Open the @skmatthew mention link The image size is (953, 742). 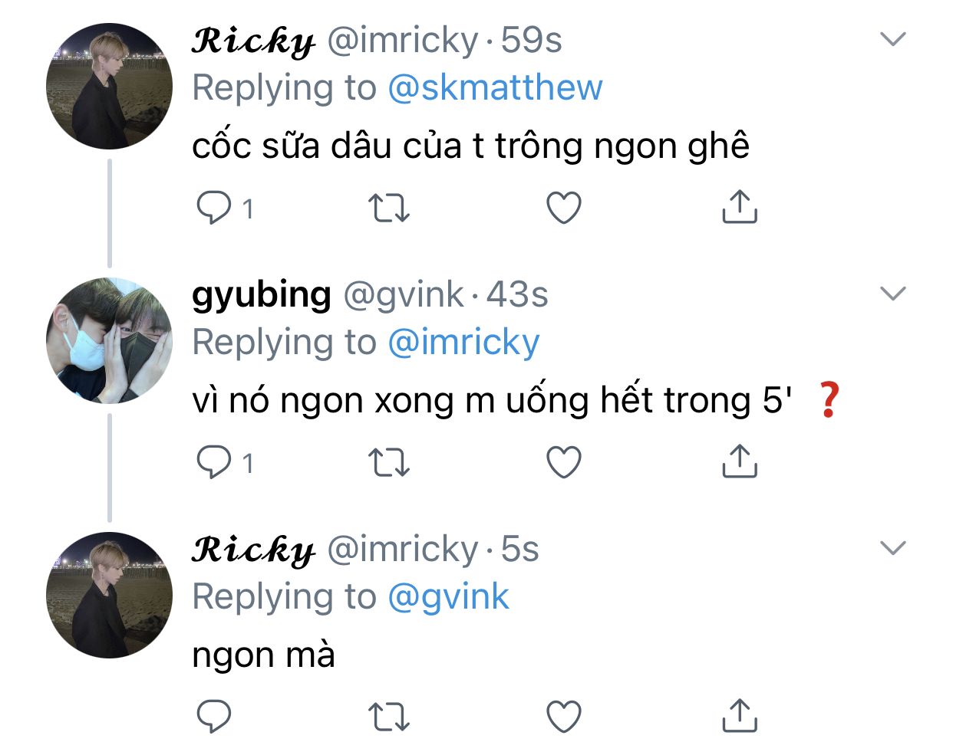pos(496,87)
